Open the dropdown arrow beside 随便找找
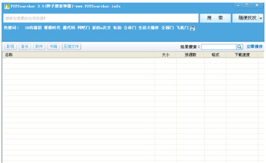This screenshot has height=163, width=266. tap(261, 18)
